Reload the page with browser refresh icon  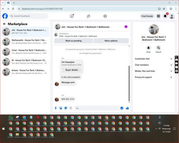pyautogui.click(x=13, y=9)
